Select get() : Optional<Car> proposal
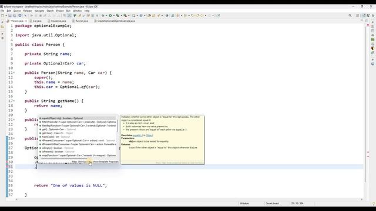The image size is (376, 211). pos(77,130)
